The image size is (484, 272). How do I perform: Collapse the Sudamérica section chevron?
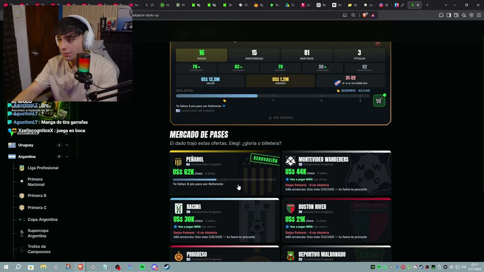coord(67,133)
